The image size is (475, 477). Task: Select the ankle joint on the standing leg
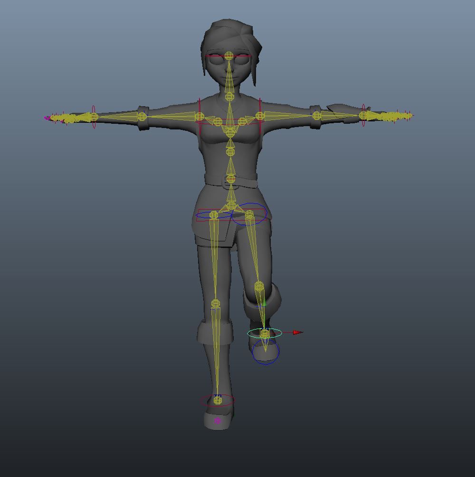pos(218,401)
